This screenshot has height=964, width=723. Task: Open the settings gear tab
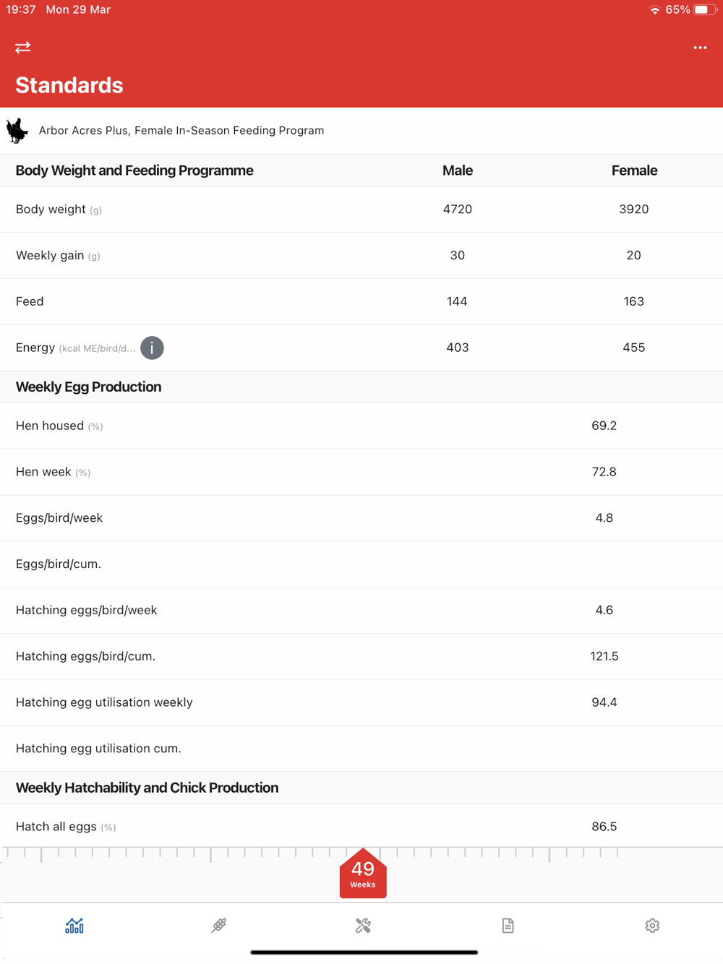[x=652, y=926]
